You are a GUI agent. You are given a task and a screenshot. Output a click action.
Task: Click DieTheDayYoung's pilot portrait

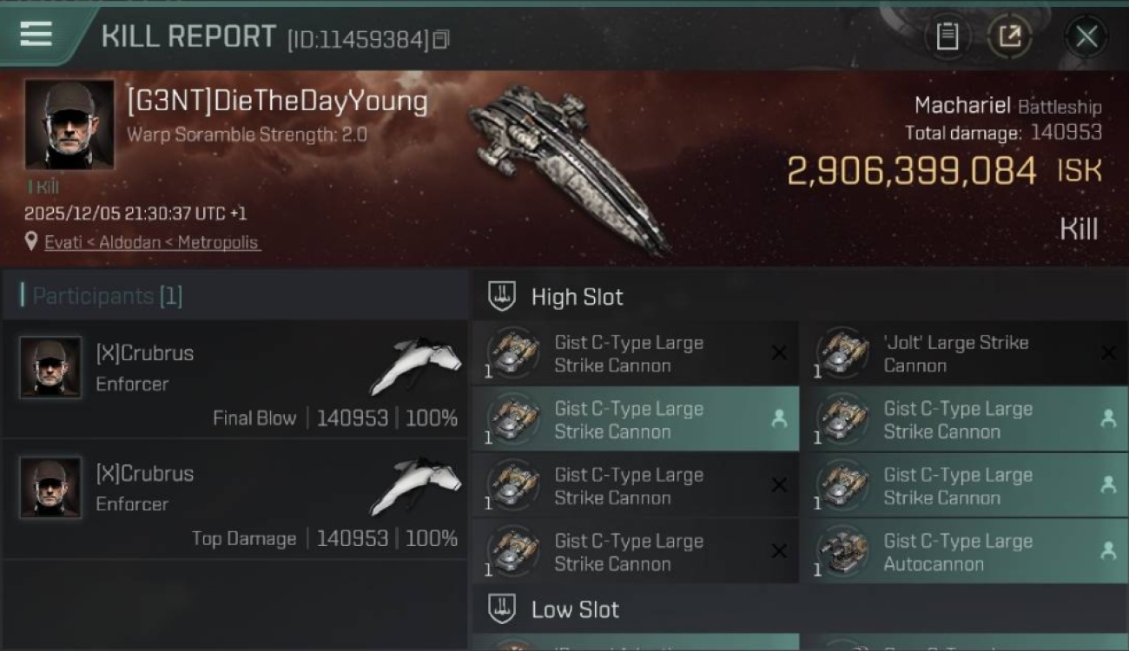click(x=69, y=125)
